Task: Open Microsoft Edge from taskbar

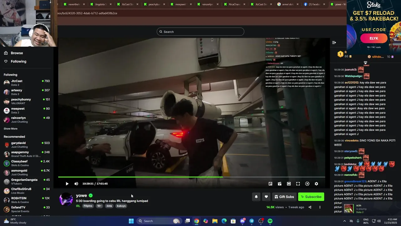Action: pos(224,221)
